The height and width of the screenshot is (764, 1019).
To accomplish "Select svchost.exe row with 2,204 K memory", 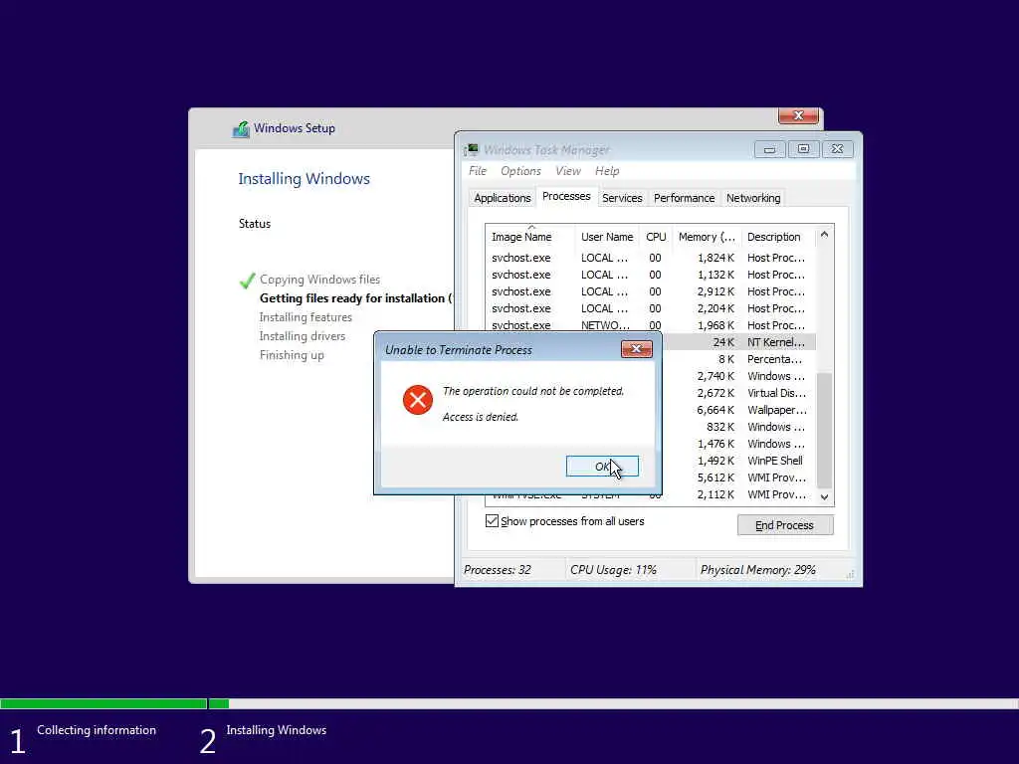I will (650, 308).
